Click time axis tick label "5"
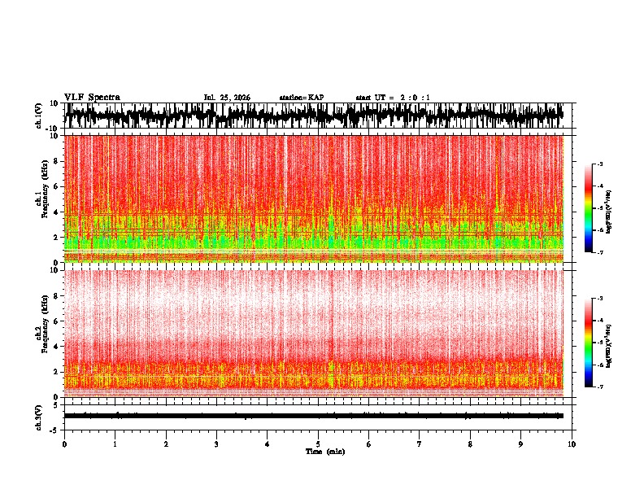Image resolution: width=644 pixels, height=498 pixels. (318, 444)
